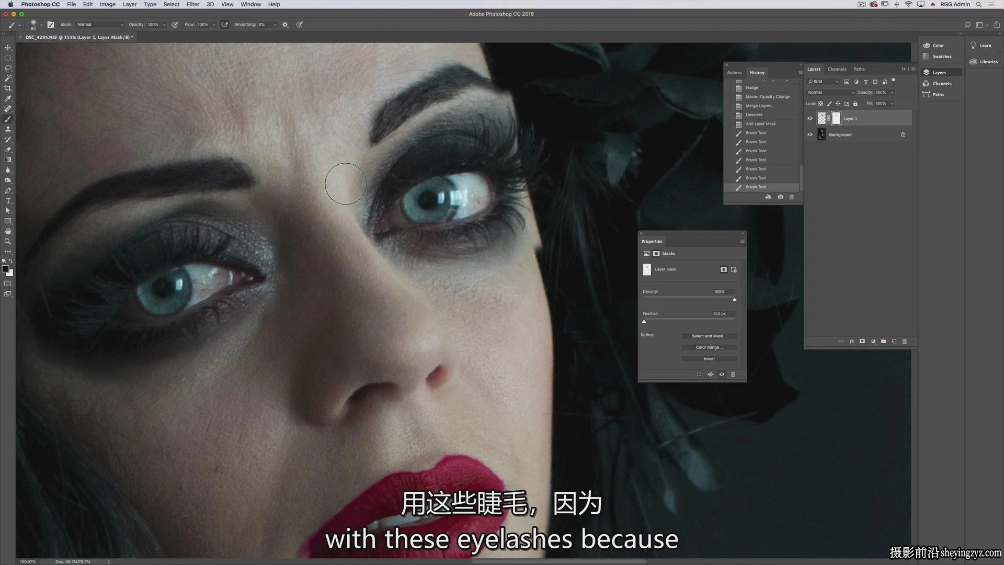The height and width of the screenshot is (565, 1004).
Task: Select the Blur tool
Action: [8, 170]
